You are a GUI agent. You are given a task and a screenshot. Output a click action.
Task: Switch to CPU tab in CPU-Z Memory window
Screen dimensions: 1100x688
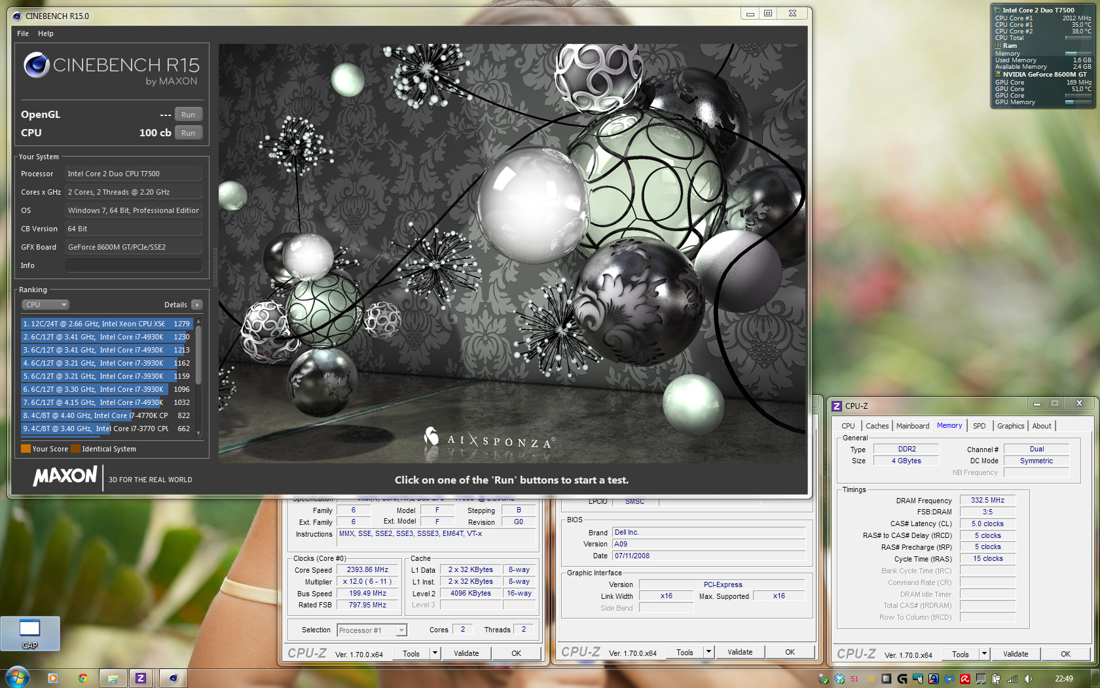point(848,426)
